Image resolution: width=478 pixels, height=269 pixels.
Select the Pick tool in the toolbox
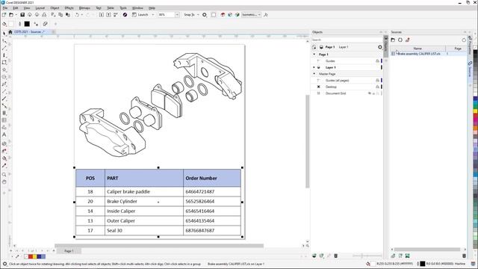pos(4,33)
